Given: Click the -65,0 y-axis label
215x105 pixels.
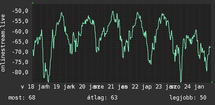Looking at the screenshot, I should point(20,42).
